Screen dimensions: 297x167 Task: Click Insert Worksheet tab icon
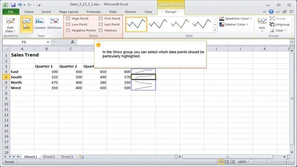click(x=82, y=157)
